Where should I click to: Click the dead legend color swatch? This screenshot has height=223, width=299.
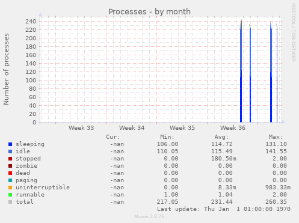[x=10, y=173]
